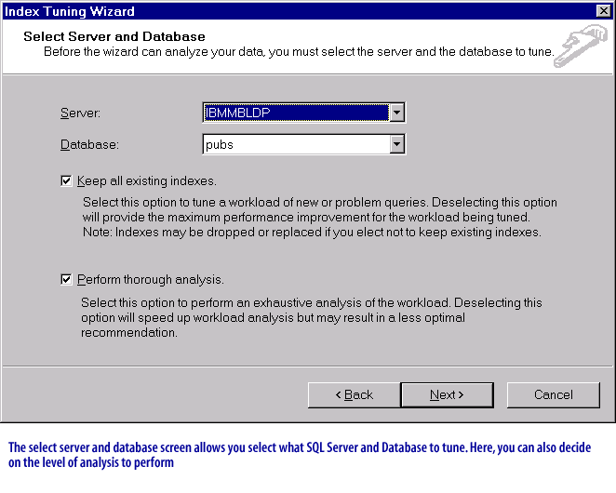Cancel the Index Tuning Wizard
The height and width of the screenshot is (493, 616).
[553, 394]
